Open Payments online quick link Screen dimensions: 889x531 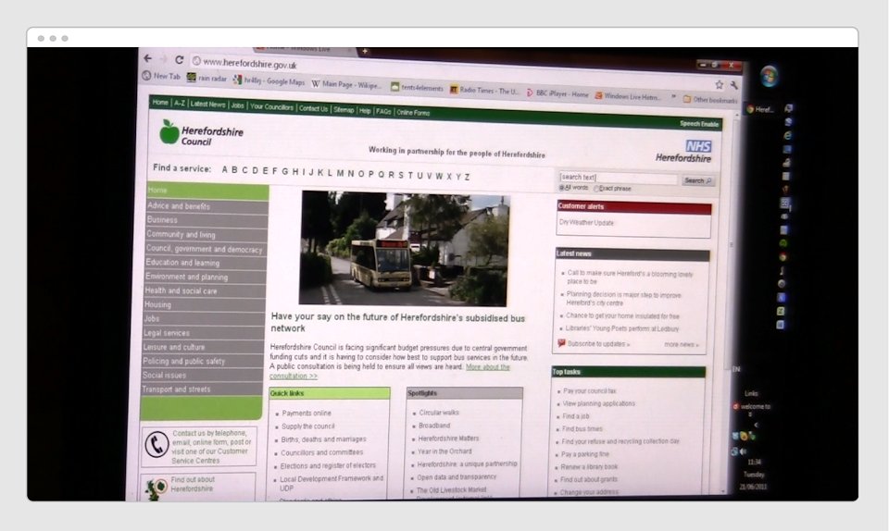tap(307, 414)
